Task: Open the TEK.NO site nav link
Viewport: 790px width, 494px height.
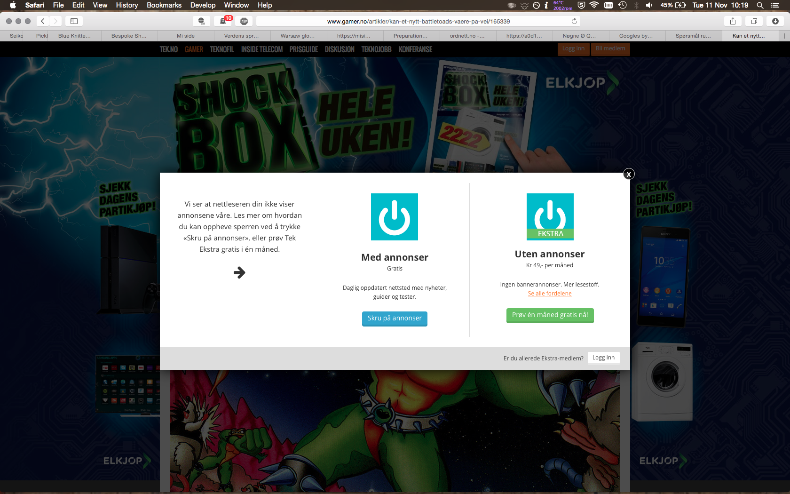Action: tap(168, 49)
